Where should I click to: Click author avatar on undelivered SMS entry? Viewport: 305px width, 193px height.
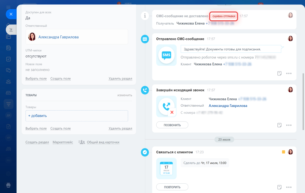coord(291,15)
